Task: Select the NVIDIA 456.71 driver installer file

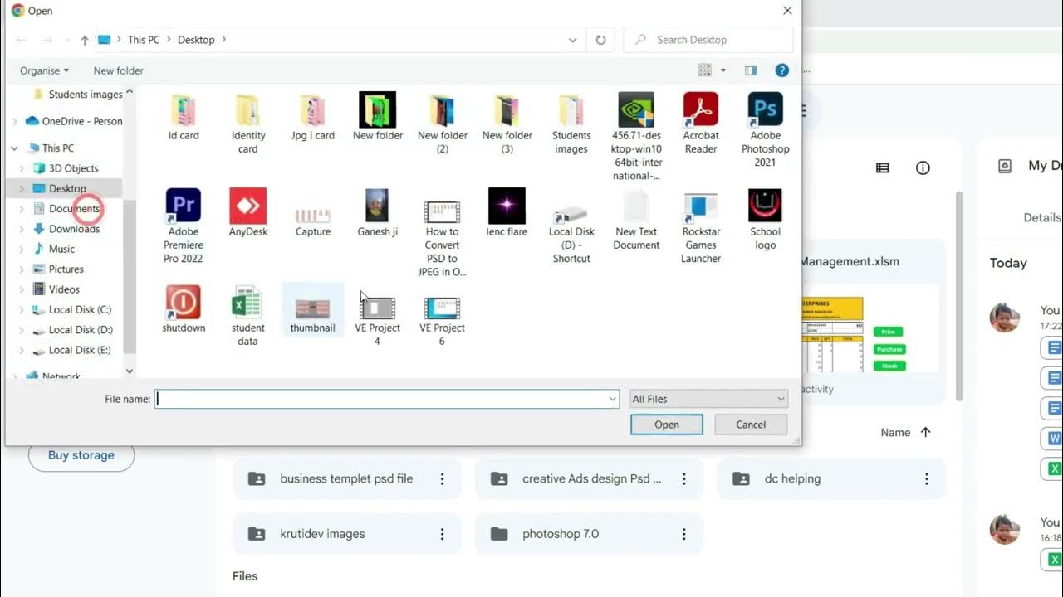Action: point(636,137)
